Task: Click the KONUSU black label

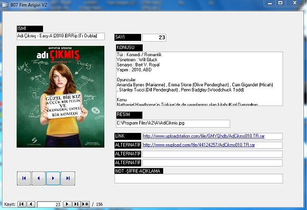Action: [x=129, y=48]
